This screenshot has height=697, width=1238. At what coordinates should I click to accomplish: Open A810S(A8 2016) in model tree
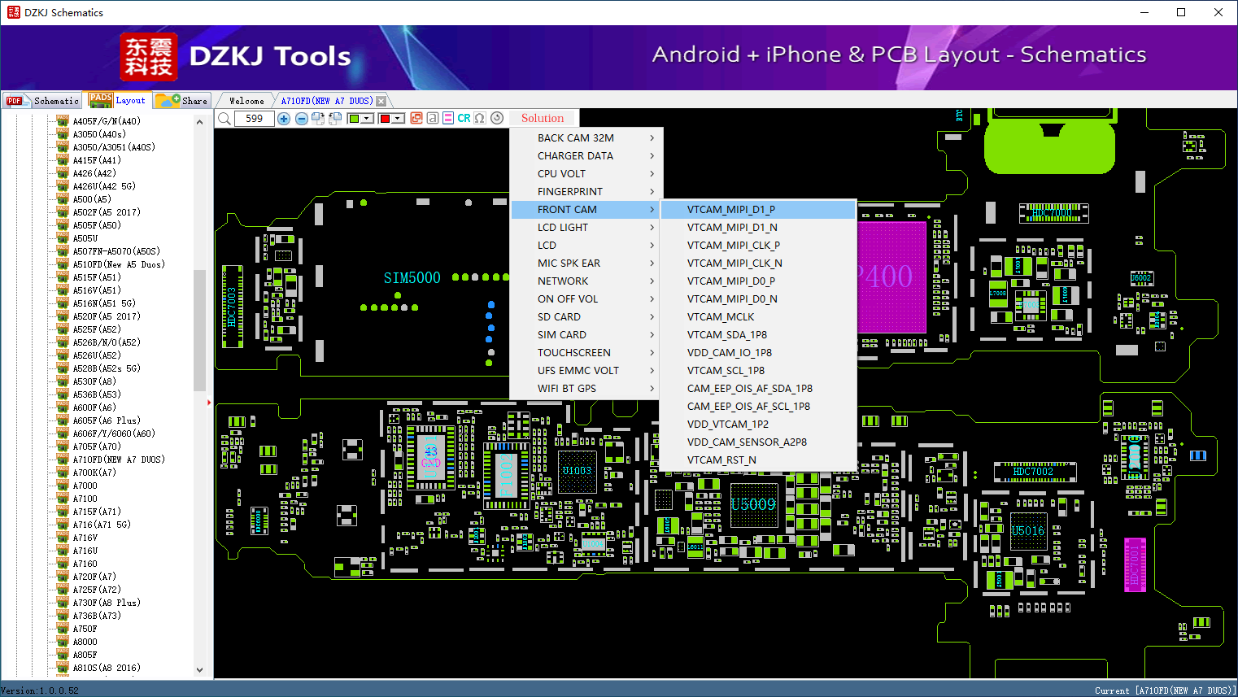107,668
